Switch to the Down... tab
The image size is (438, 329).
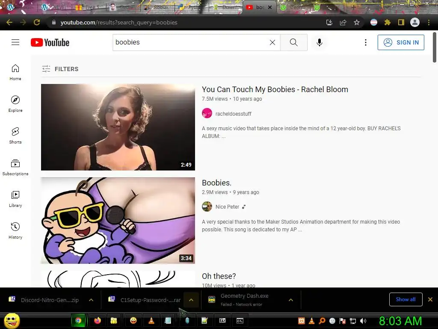(x=226, y=7)
